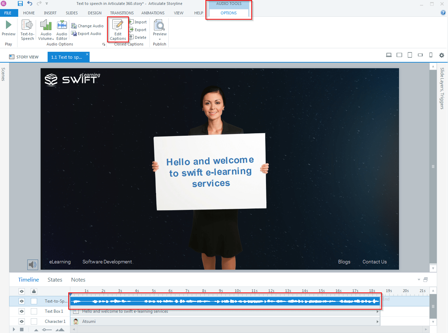Switch to the HOME ribbon tab

click(29, 13)
